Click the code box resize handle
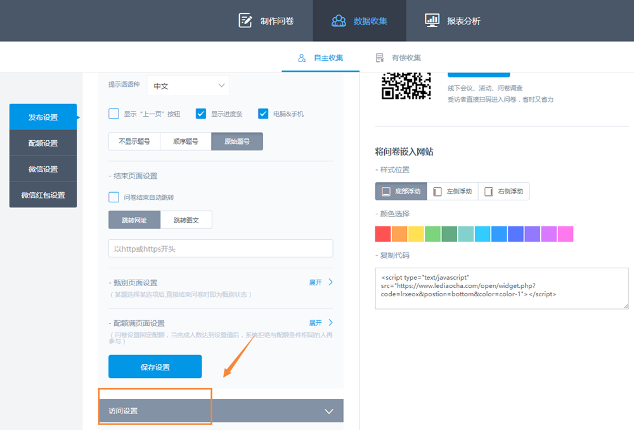 (x=626, y=306)
